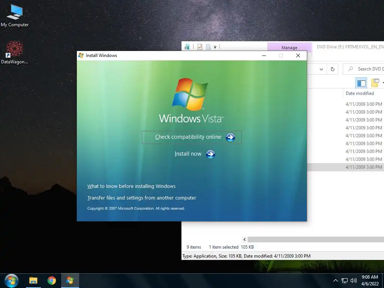Screen dimensions: 384x288
Task: Click the Install now text link
Action: click(x=188, y=154)
